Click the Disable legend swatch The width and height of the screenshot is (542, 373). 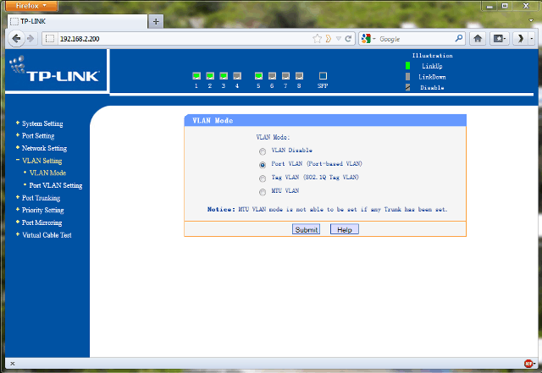[x=408, y=87]
